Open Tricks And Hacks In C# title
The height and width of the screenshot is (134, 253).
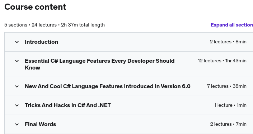[68, 105]
